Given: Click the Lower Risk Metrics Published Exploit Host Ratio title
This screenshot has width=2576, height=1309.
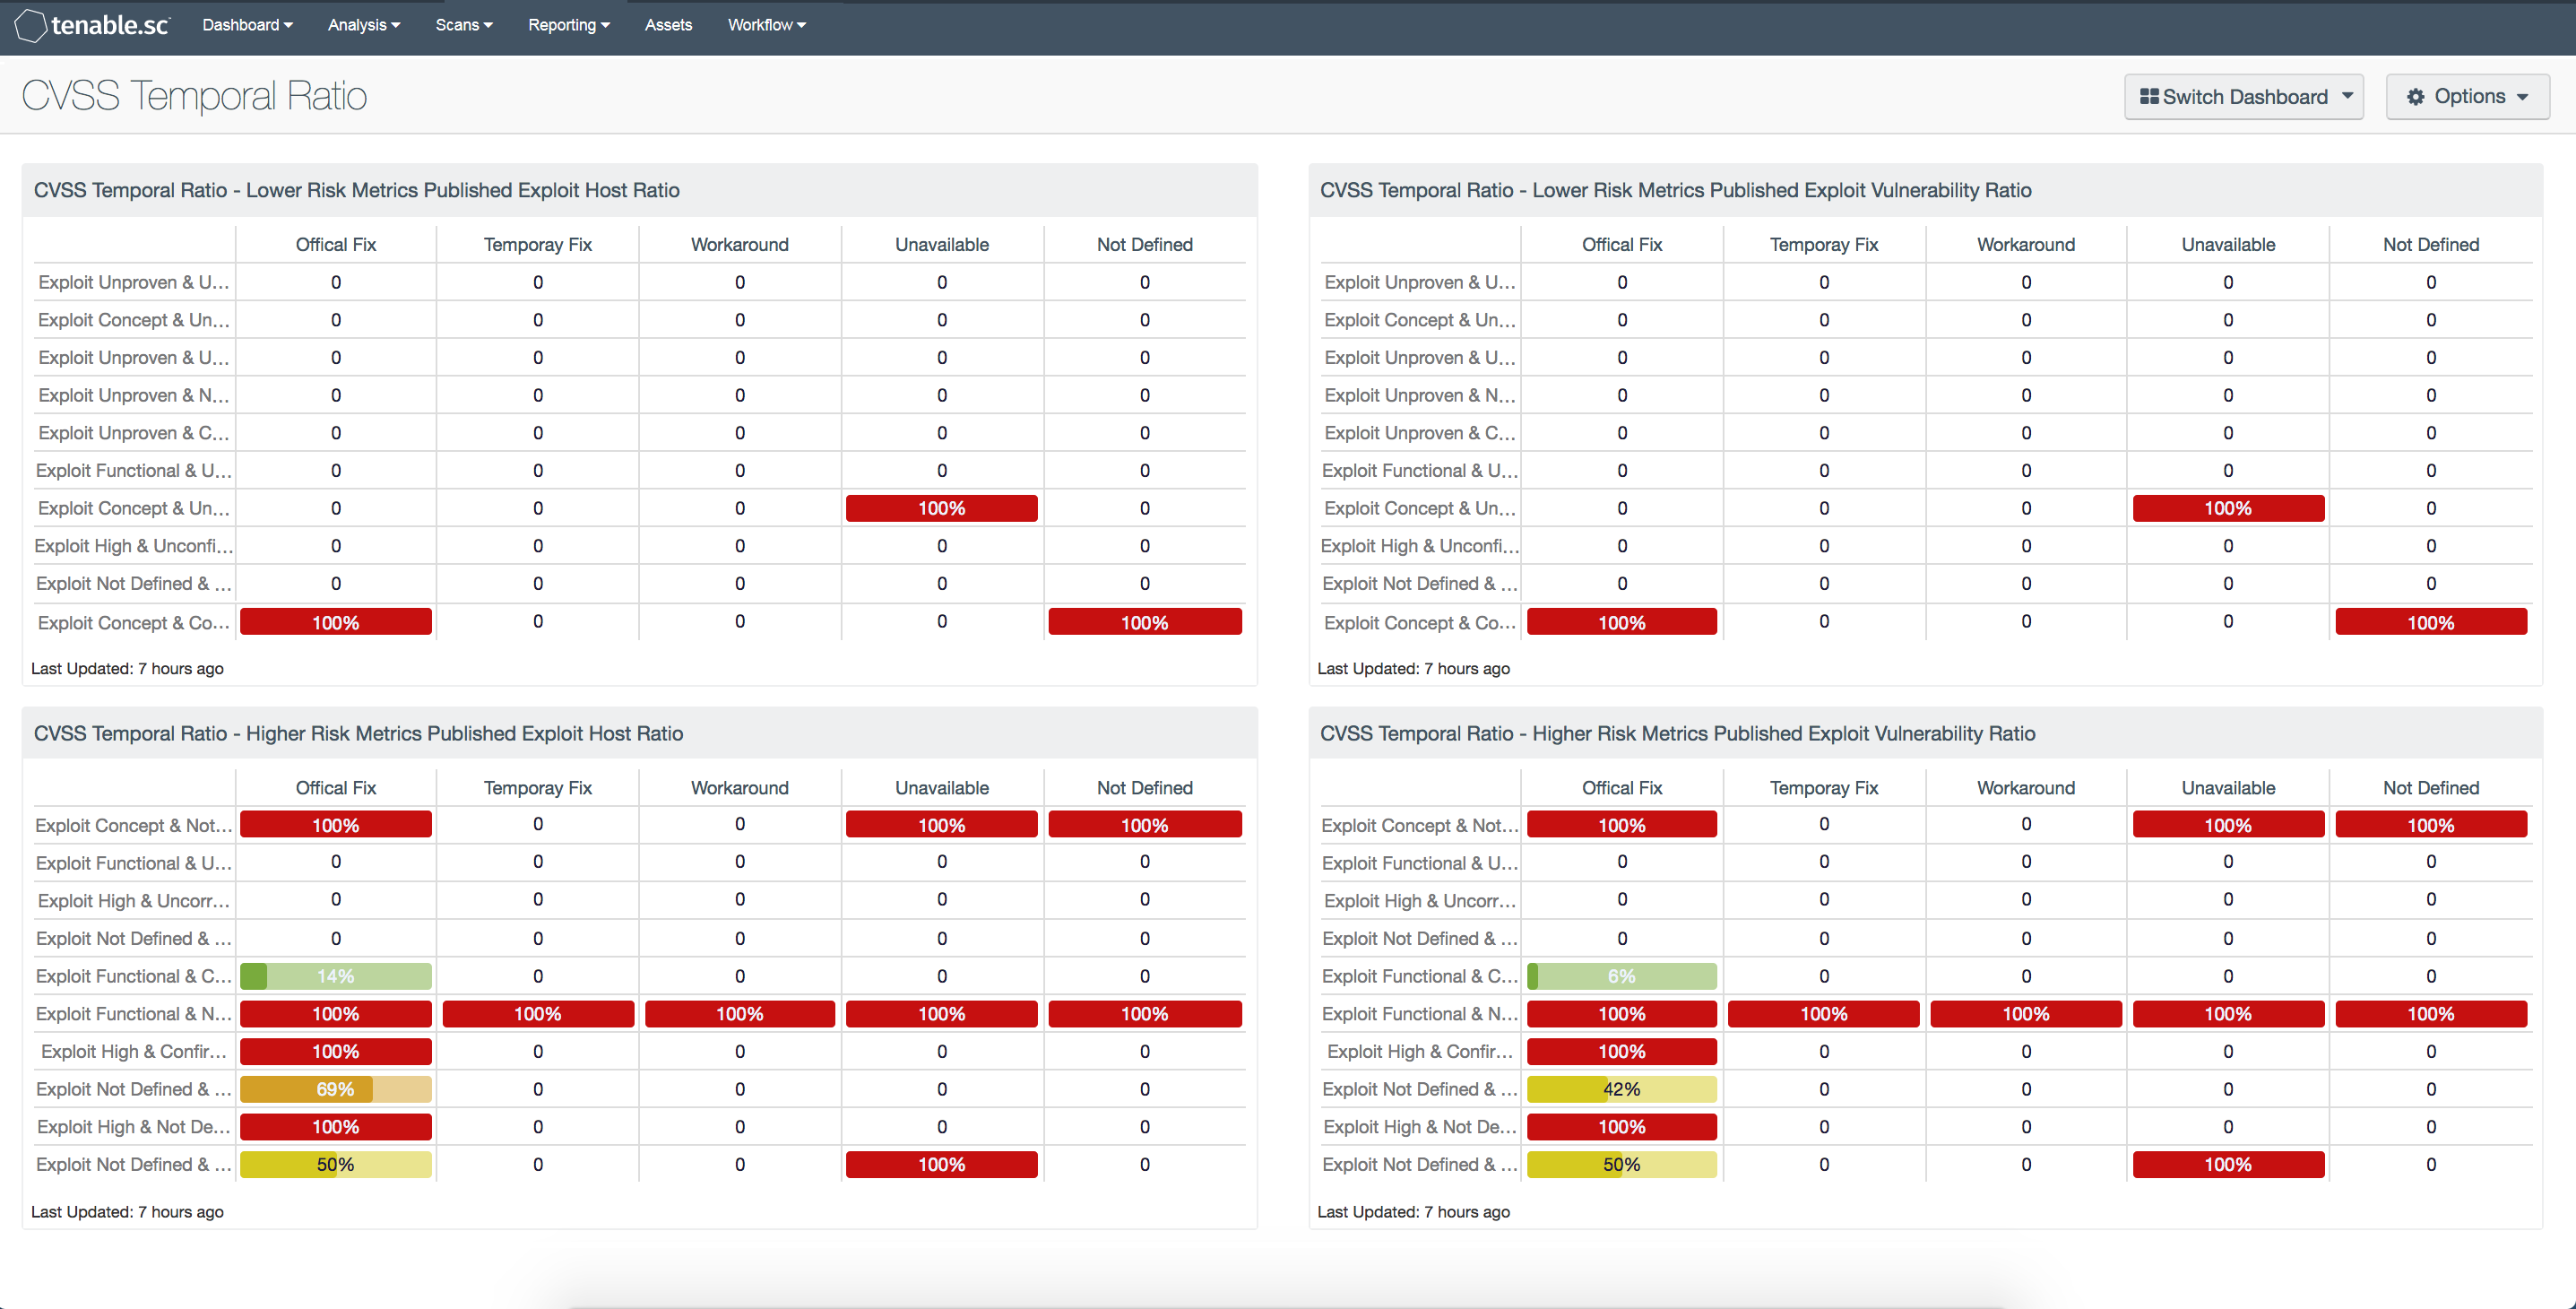Looking at the screenshot, I should pos(357,190).
